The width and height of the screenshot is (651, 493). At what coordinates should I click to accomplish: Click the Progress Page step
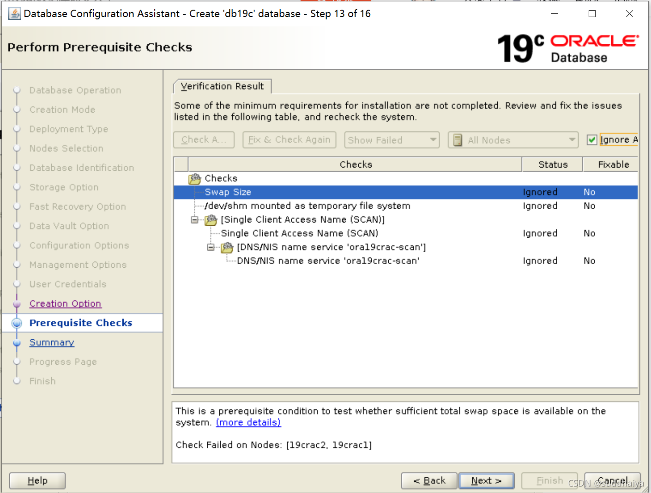(63, 362)
